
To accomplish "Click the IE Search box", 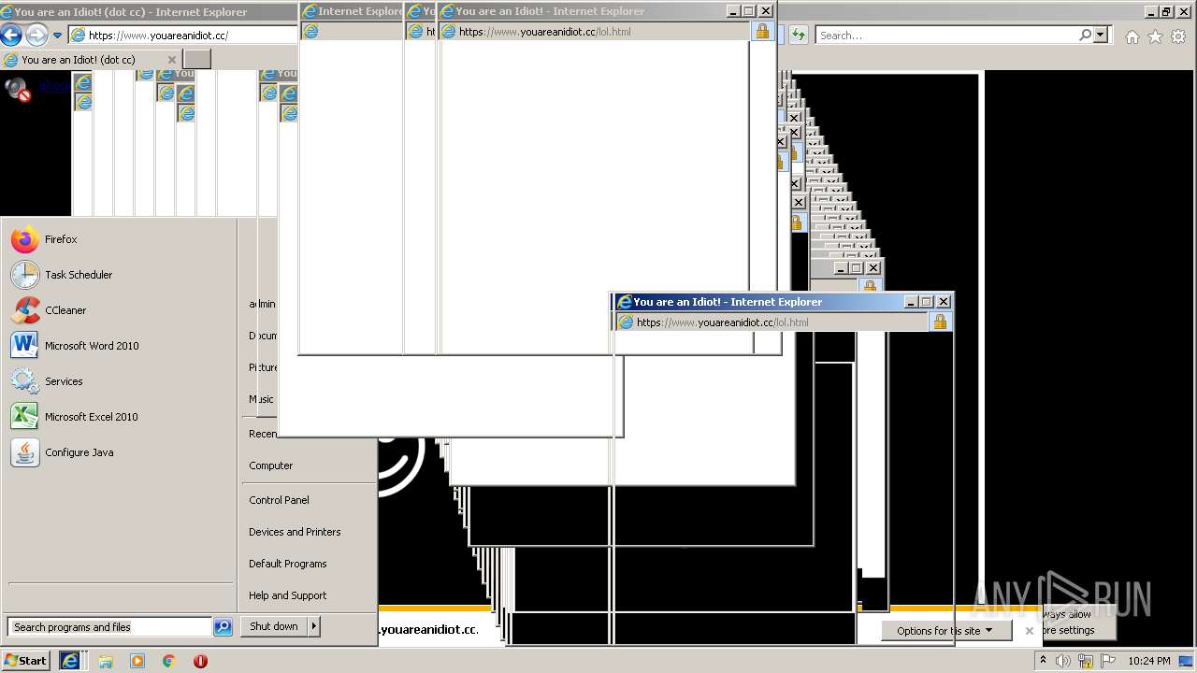I will pyautogui.click(x=947, y=36).
